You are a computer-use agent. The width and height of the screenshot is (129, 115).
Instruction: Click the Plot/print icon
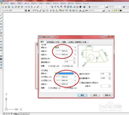[13, 7]
